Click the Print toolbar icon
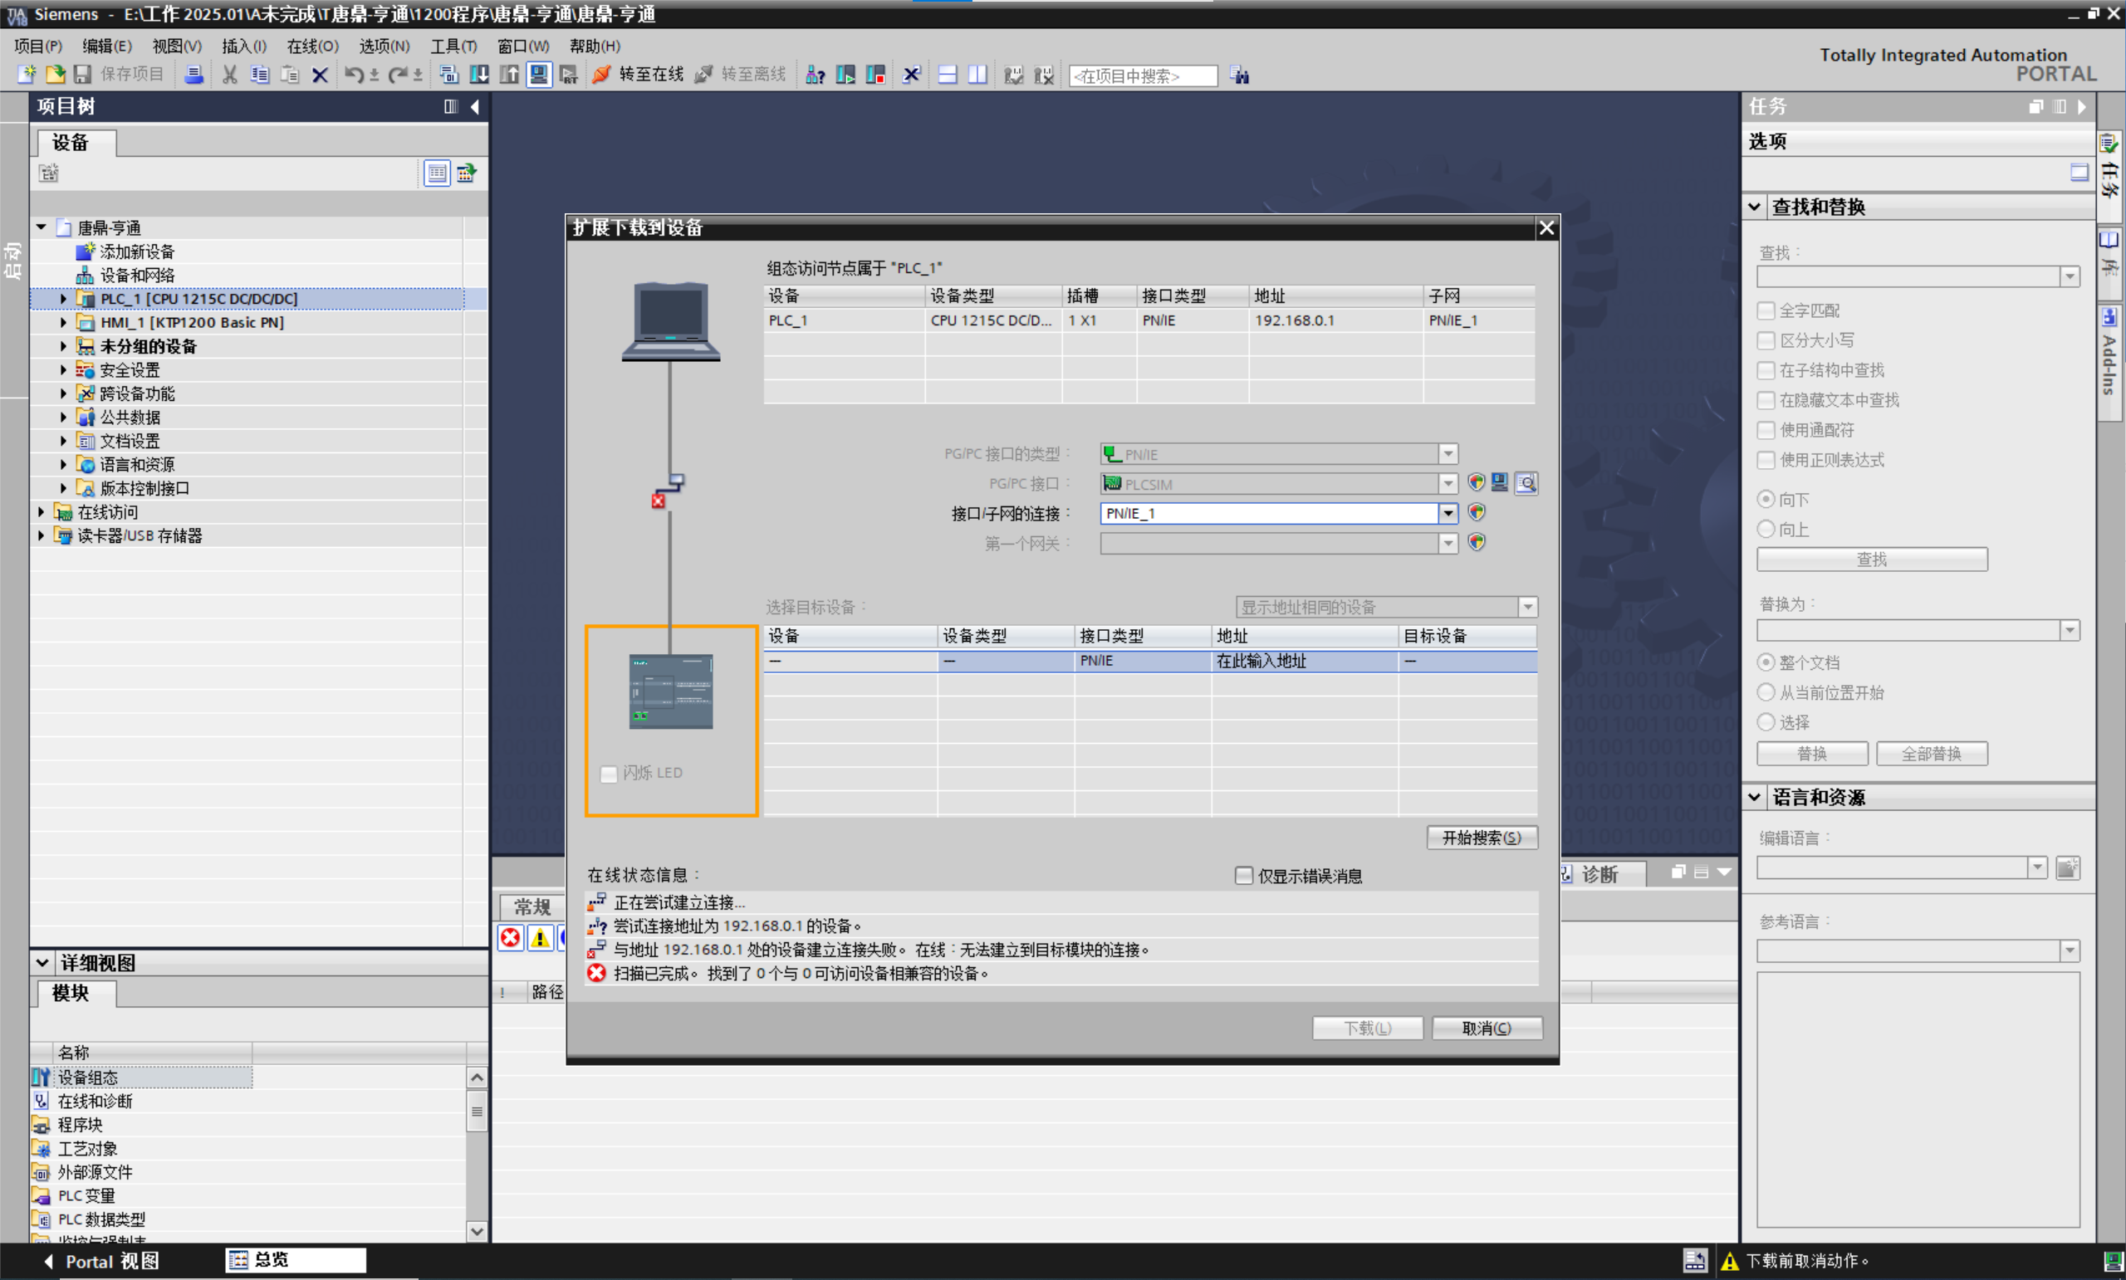 click(x=194, y=75)
